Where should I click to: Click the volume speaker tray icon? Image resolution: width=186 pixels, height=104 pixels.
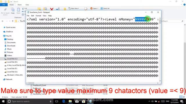153,101
